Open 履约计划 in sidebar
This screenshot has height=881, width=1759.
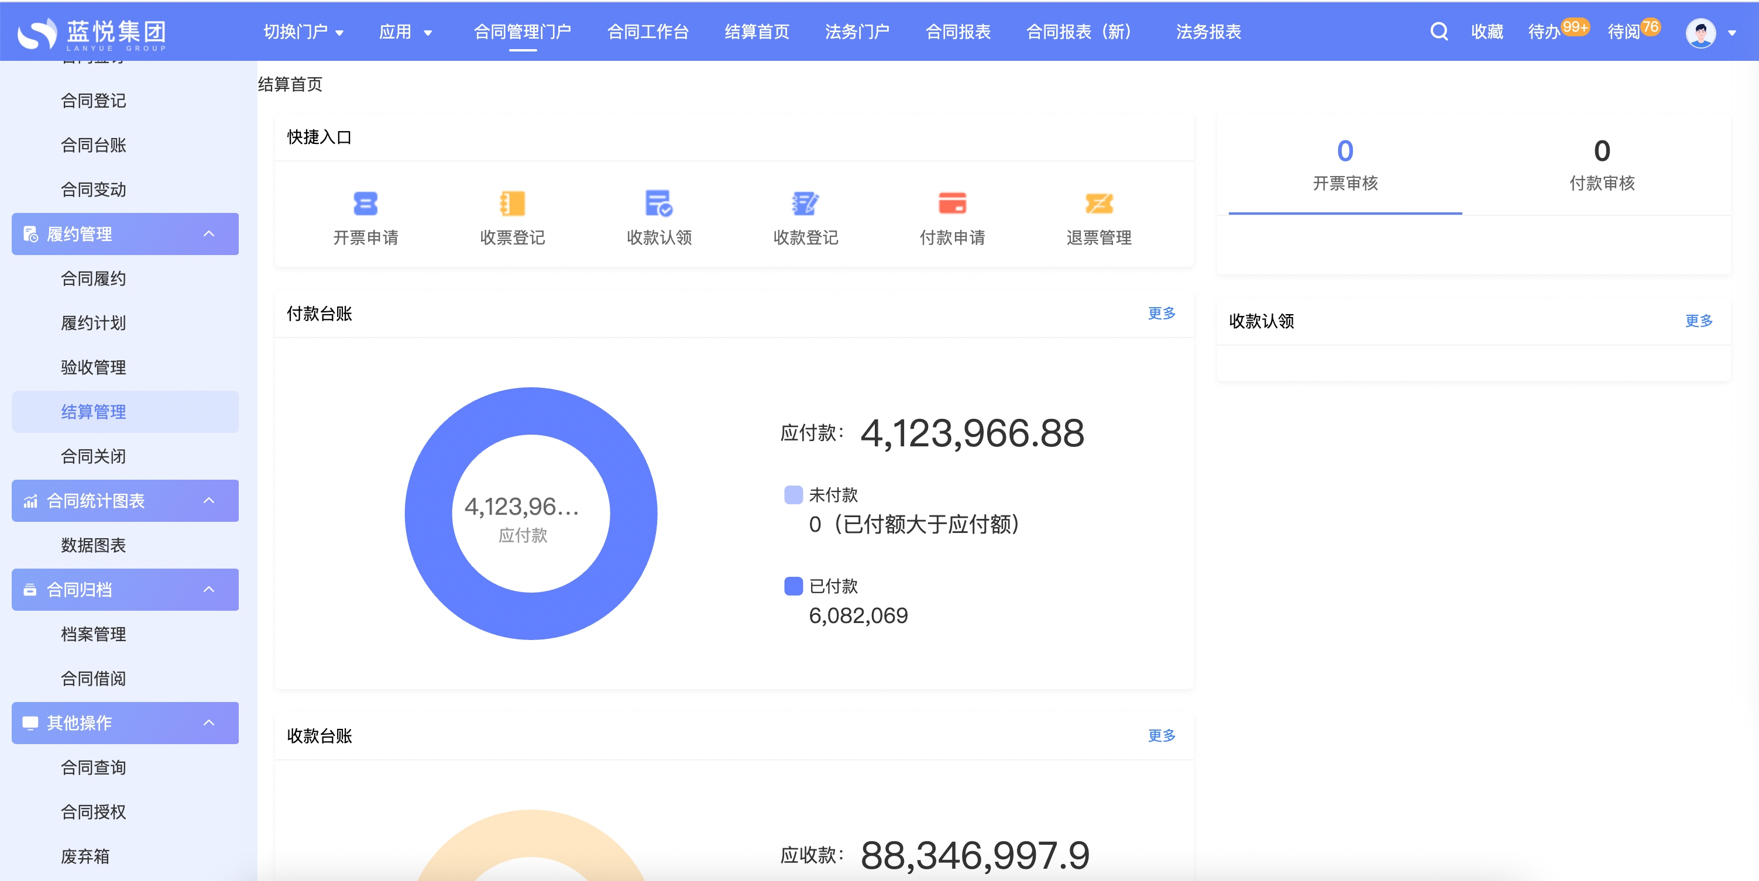coord(94,323)
